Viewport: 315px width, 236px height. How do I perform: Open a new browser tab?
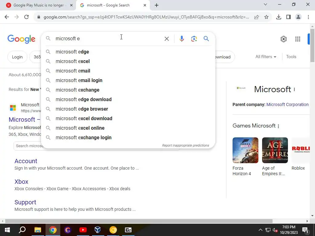pyautogui.click(x=157, y=5)
